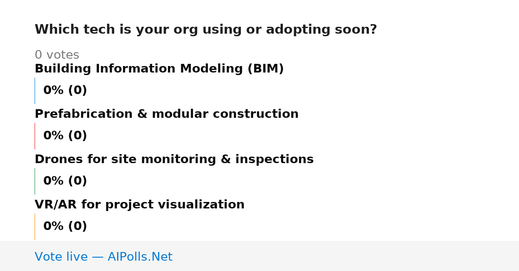
Task: Click the green Drones result bar
Action: pos(35,181)
